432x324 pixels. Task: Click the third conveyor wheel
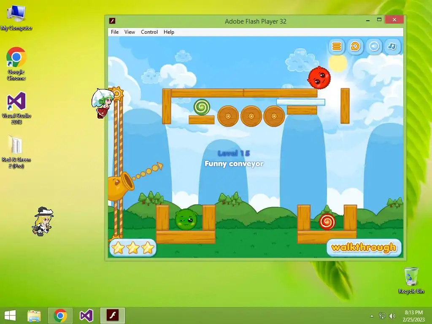[x=274, y=116]
